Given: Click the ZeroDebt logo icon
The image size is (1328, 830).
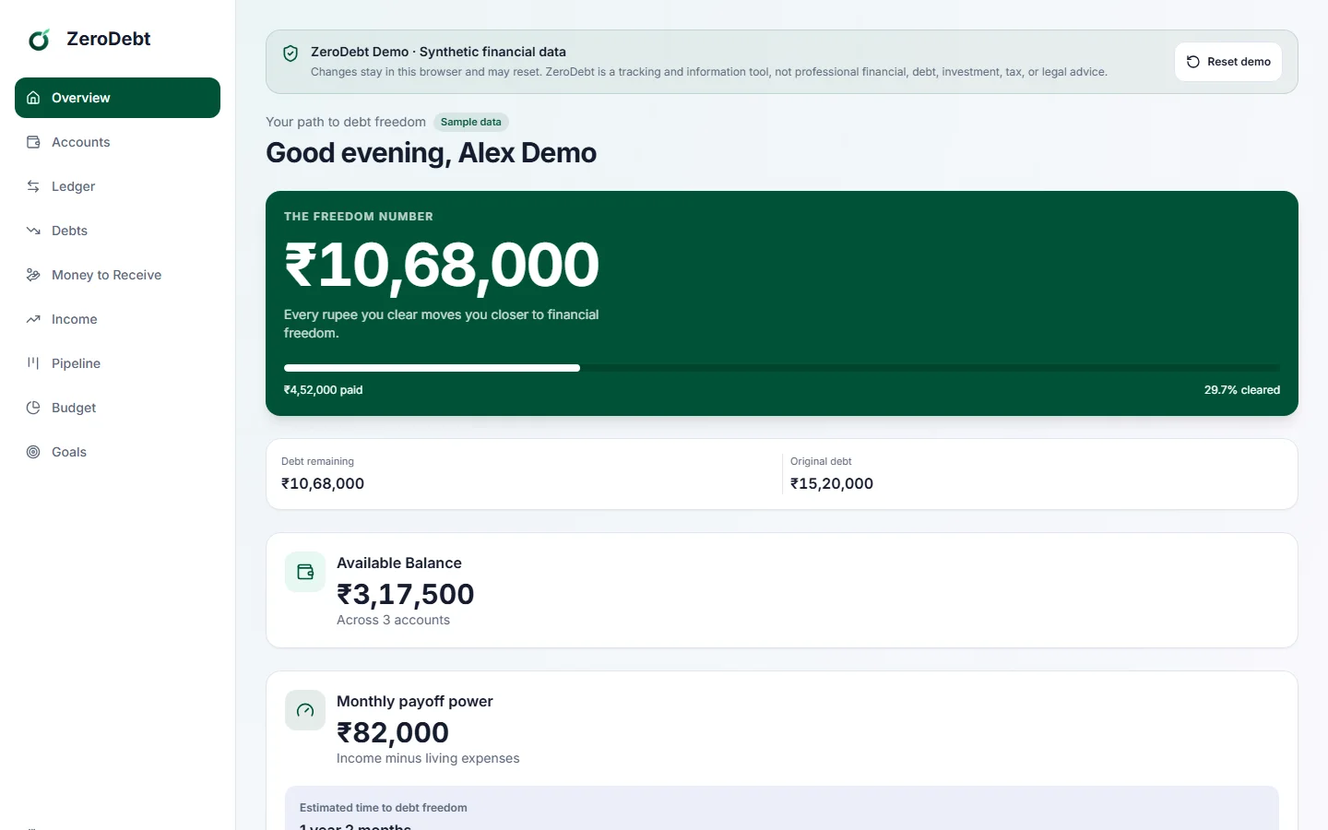Looking at the screenshot, I should (39, 40).
